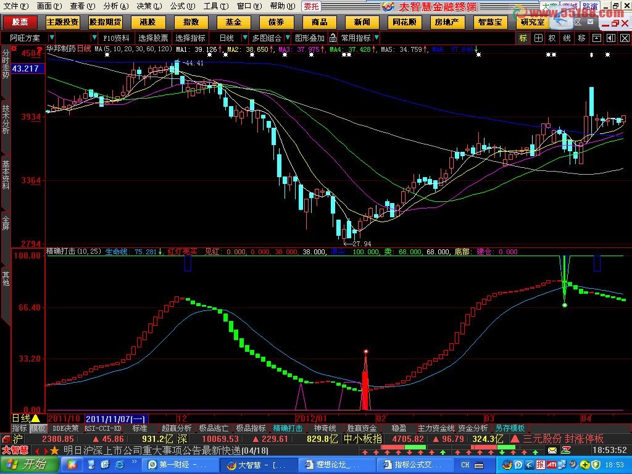
Task: Toggle the side panel split icon
Action: pyautogui.click(x=611, y=38)
